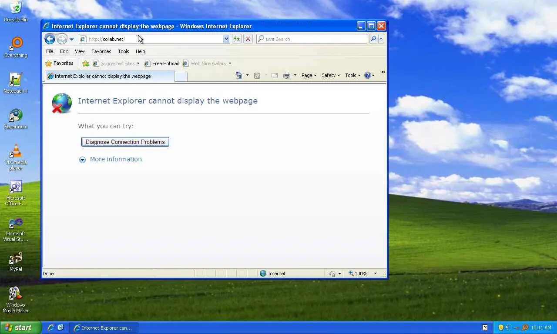This screenshot has height=334, width=557.
Task: Click the Internet Explorer taskbar button
Action: [x=103, y=328]
